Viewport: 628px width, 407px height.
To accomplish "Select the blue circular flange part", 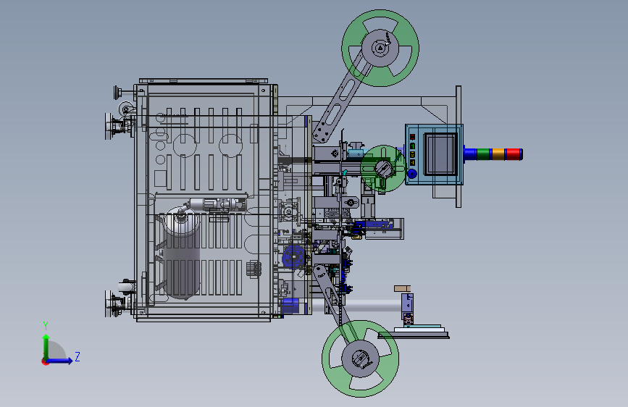I will pyautogui.click(x=294, y=257).
